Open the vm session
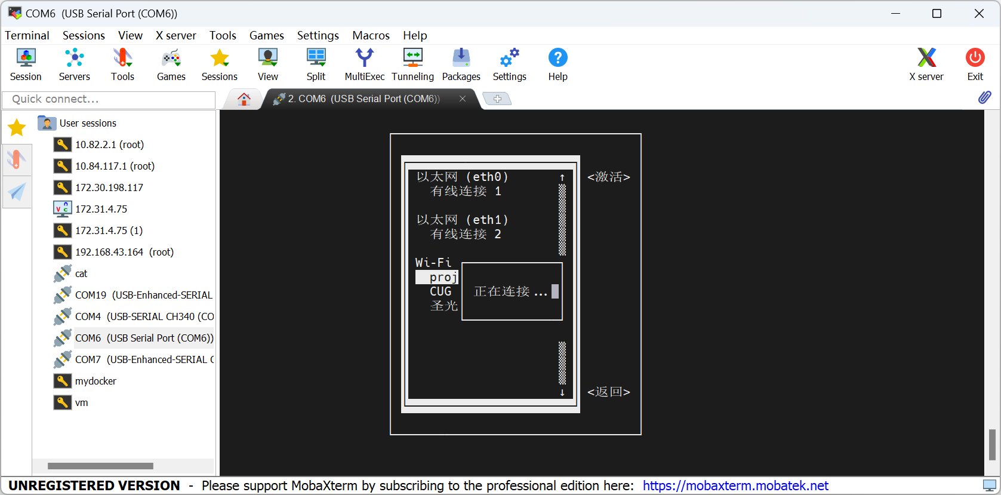 [71, 402]
